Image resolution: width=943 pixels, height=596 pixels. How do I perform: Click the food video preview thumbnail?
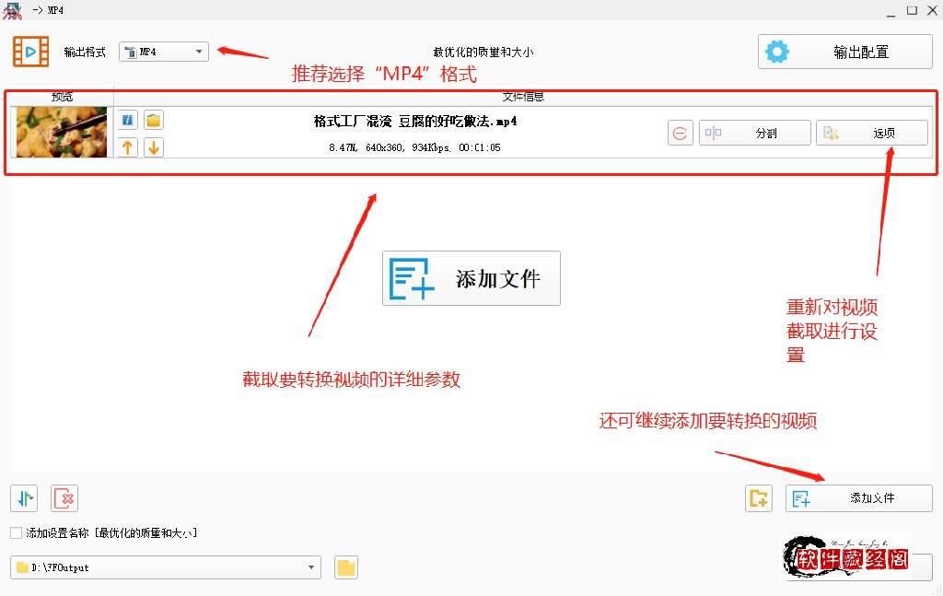(61, 132)
